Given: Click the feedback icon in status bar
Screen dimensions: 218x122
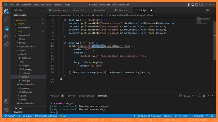Looking at the screenshot, I should pyautogui.click(x=207, y=116).
